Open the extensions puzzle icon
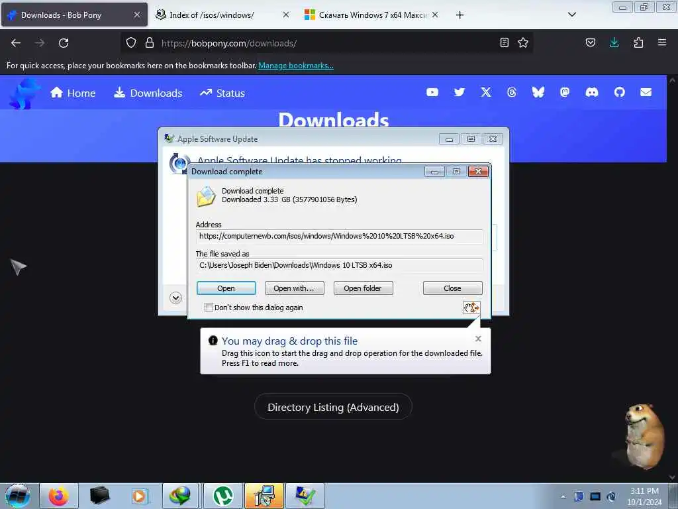The width and height of the screenshot is (678, 509). (638, 42)
